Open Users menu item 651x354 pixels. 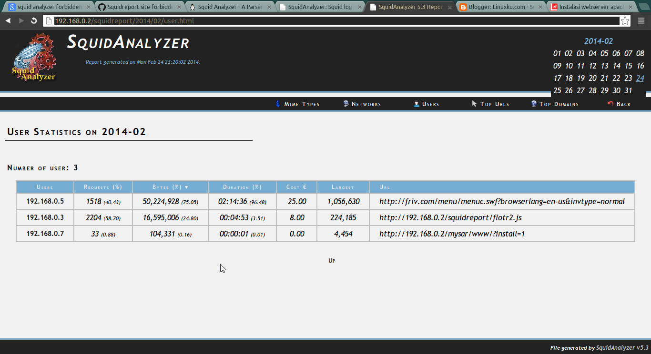(x=430, y=104)
